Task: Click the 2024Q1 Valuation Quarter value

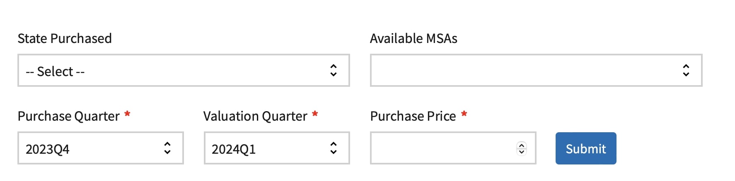Action: pyautogui.click(x=234, y=149)
